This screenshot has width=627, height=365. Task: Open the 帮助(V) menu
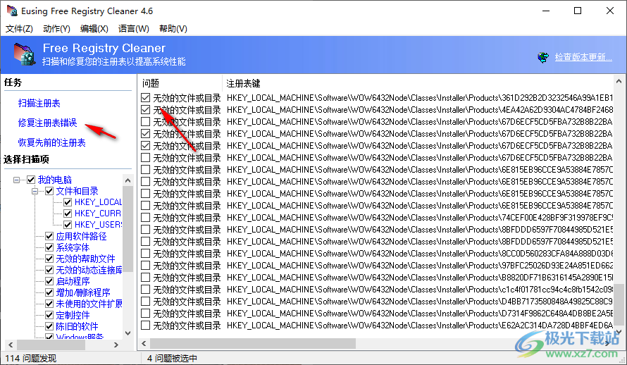pos(173,29)
